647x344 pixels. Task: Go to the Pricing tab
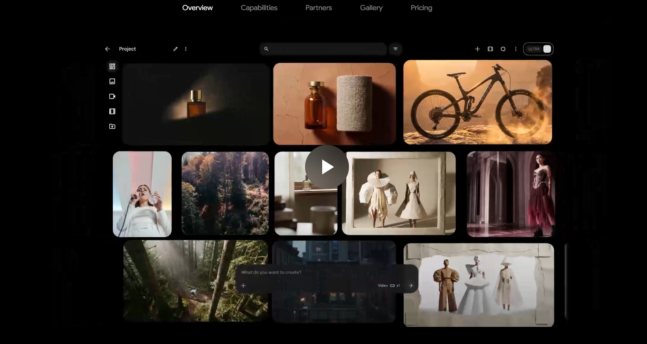click(x=421, y=8)
